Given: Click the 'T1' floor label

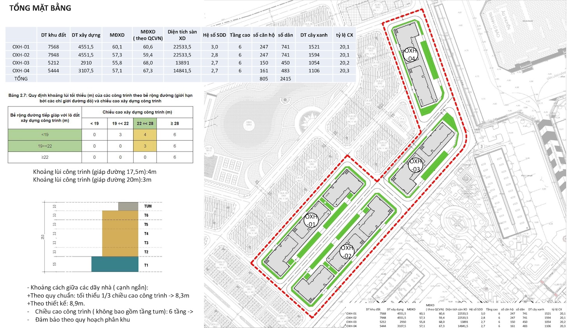Looking at the screenshot, I should tap(146, 265).
